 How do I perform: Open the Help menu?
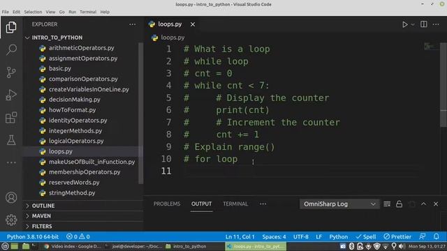tap(105, 12)
